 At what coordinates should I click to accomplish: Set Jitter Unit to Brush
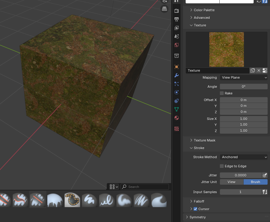[255, 182]
